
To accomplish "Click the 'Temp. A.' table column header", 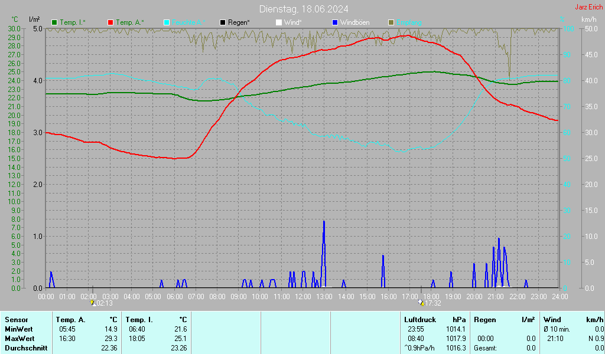I will [71, 320].
